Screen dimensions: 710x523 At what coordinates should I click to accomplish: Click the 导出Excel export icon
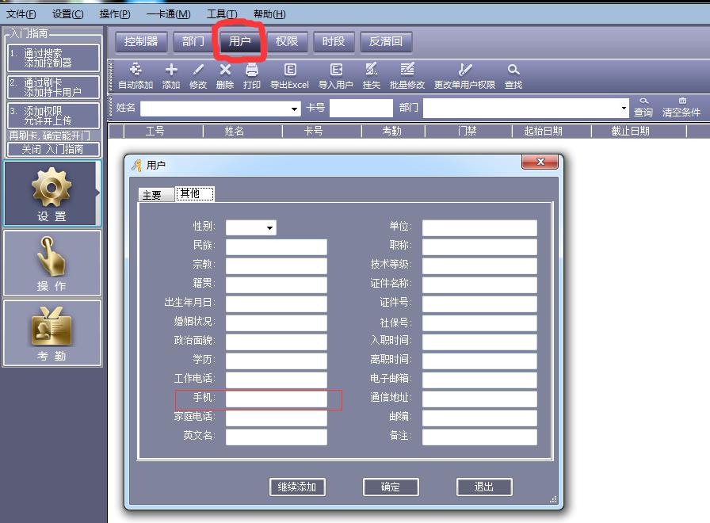click(289, 71)
